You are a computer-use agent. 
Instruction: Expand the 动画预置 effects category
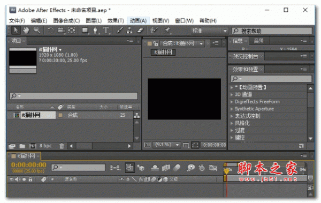[x=232, y=87]
